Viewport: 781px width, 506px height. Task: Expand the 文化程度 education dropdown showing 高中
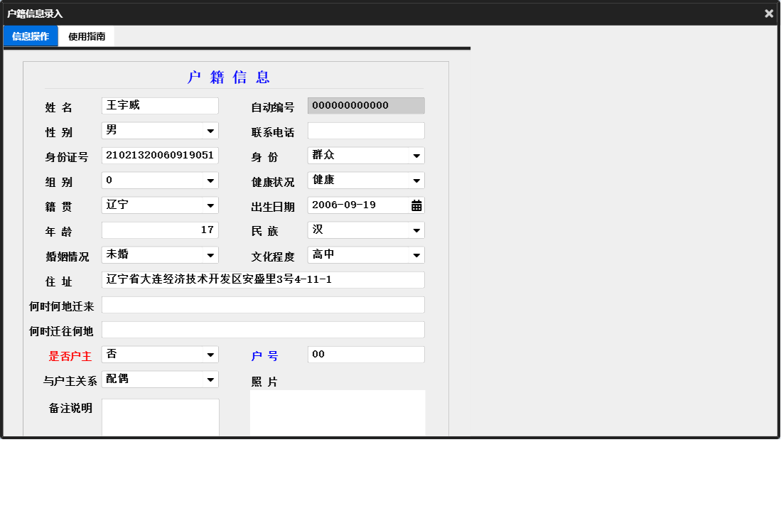pos(416,254)
